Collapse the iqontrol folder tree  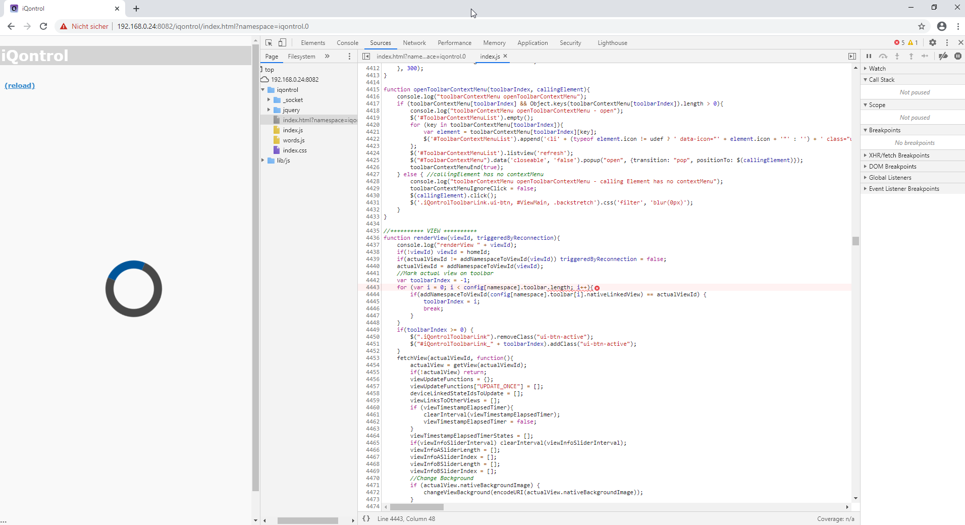pos(263,90)
